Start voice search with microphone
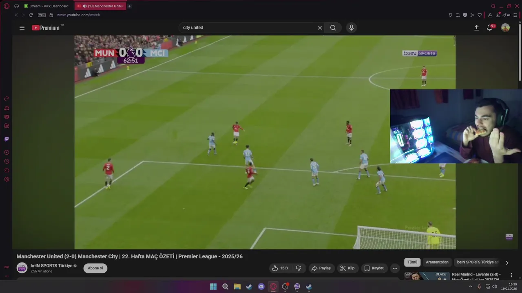This screenshot has height=293, width=522. tap(352, 28)
